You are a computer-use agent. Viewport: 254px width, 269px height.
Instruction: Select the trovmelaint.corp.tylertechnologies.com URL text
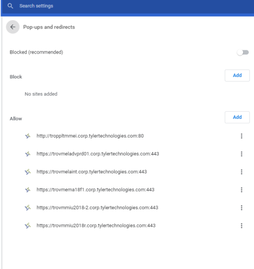(x=92, y=172)
